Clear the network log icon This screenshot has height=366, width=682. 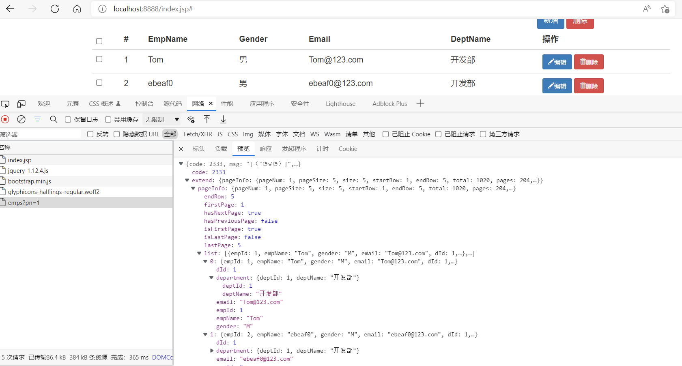click(x=21, y=119)
